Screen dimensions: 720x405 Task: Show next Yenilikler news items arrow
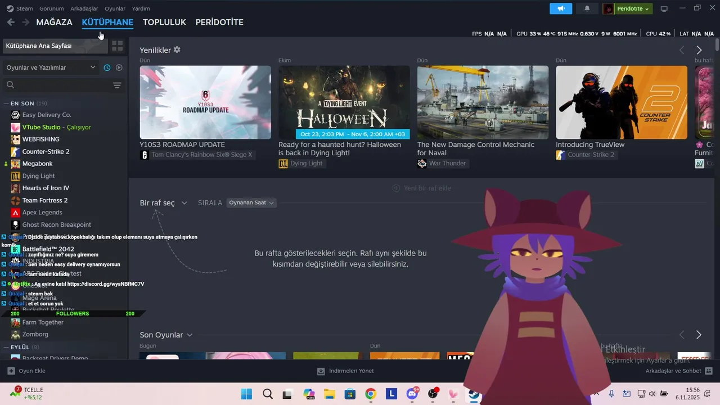click(699, 50)
